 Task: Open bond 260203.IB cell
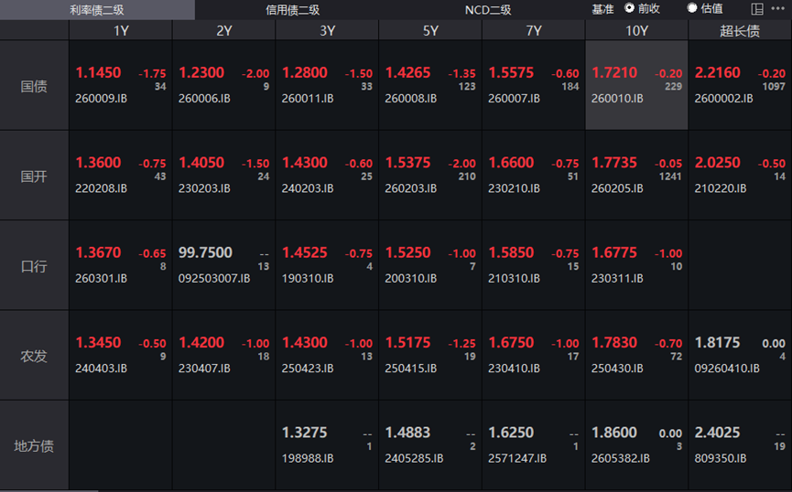coord(430,176)
